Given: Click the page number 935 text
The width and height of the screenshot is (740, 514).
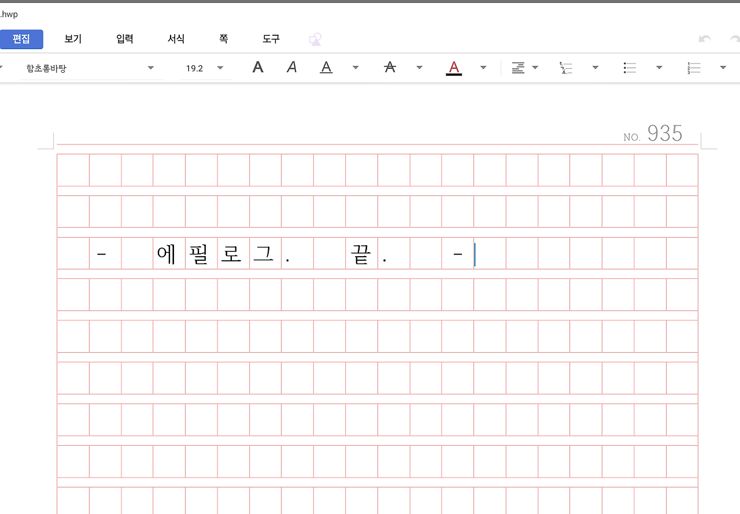Looking at the screenshot, I should 665,134.
